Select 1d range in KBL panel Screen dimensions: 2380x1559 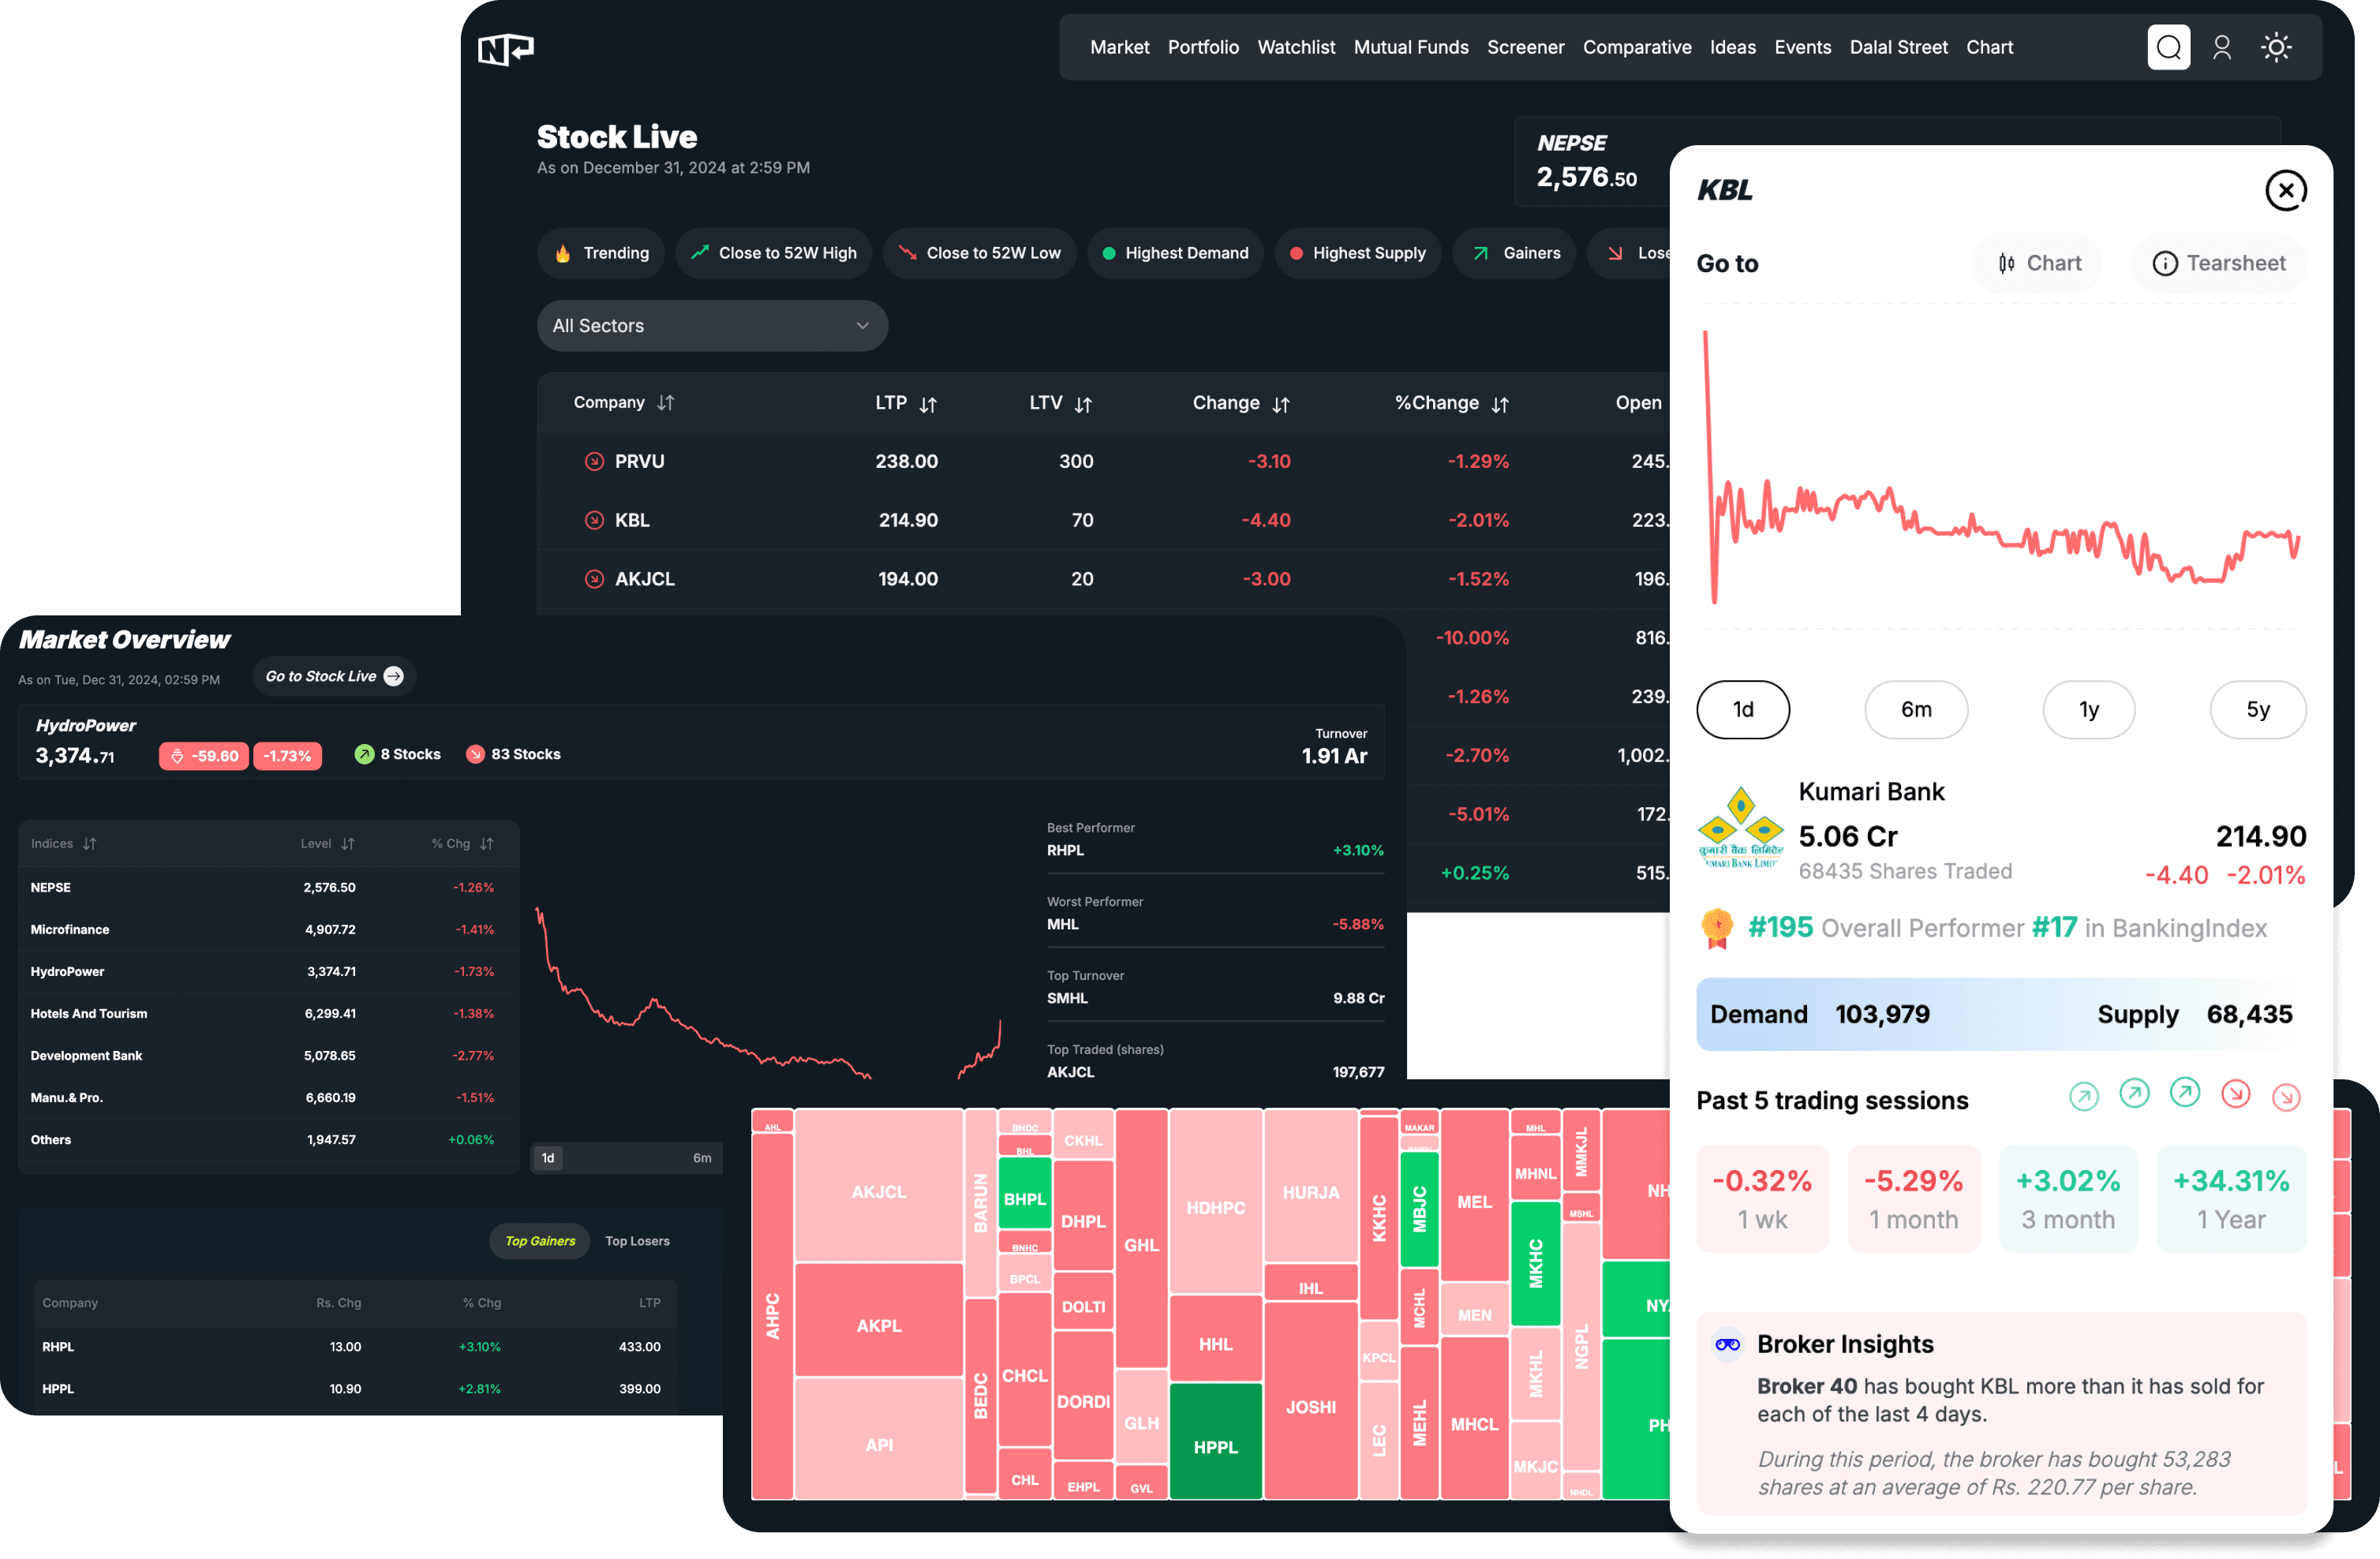pos(1743,709)
